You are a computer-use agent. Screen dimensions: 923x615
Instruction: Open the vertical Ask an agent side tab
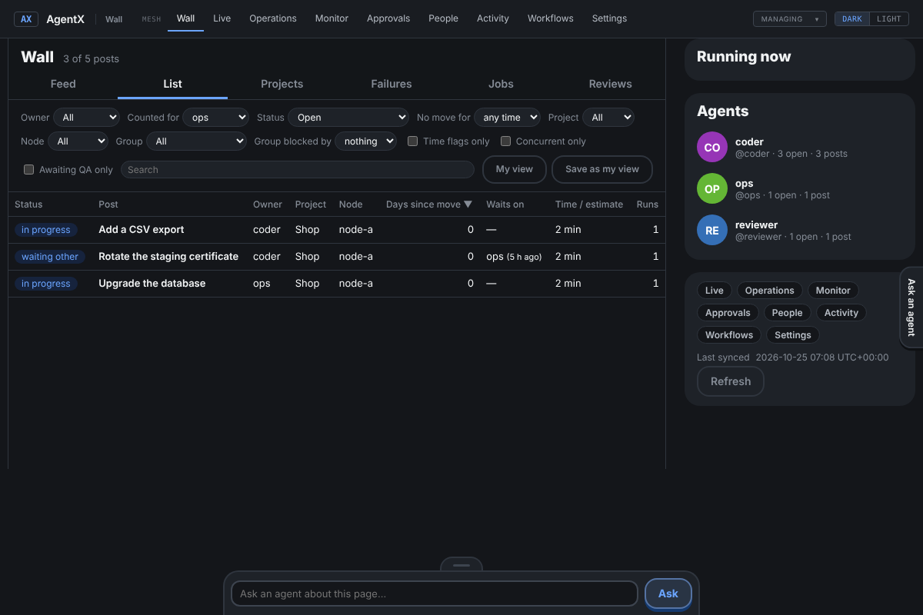pyautogui.click(x=911, y=307)
